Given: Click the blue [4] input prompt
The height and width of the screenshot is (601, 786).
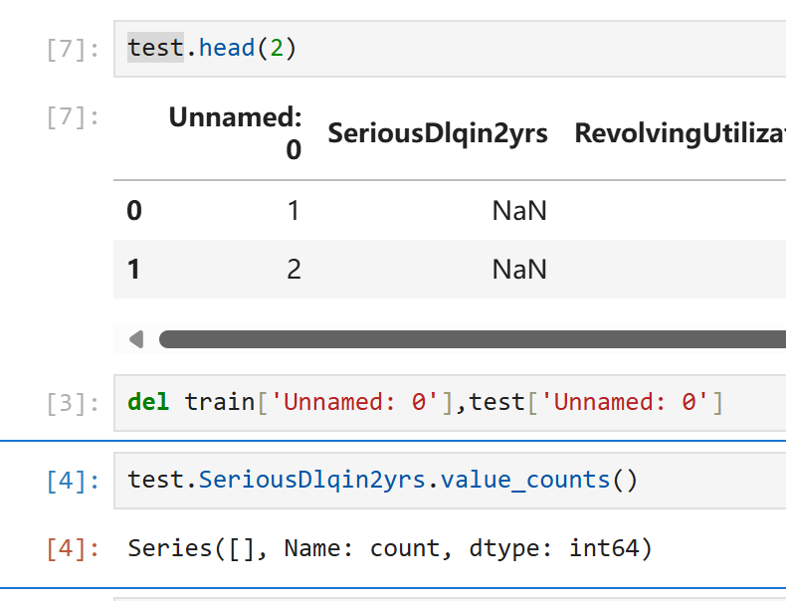Looking at the screenshot, I should (73, 482).
